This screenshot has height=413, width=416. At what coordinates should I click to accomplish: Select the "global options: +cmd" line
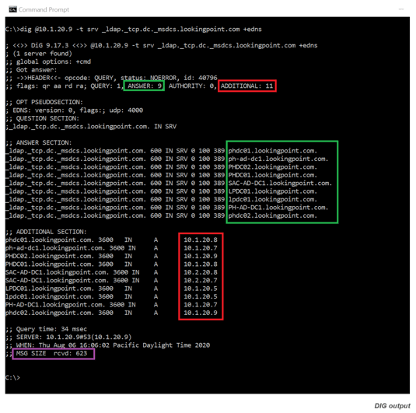[48, 61]
